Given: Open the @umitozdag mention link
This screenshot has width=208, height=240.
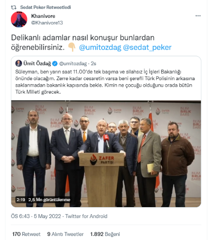Looking at the screenshot, I should (100, 47).
